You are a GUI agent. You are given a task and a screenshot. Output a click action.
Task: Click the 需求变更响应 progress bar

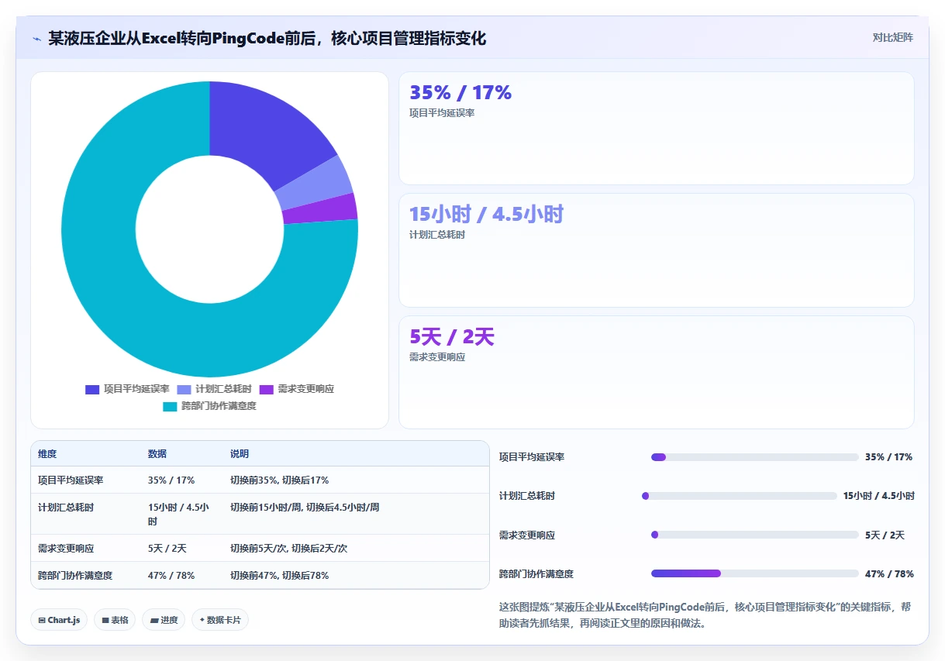tap(755, 535)
